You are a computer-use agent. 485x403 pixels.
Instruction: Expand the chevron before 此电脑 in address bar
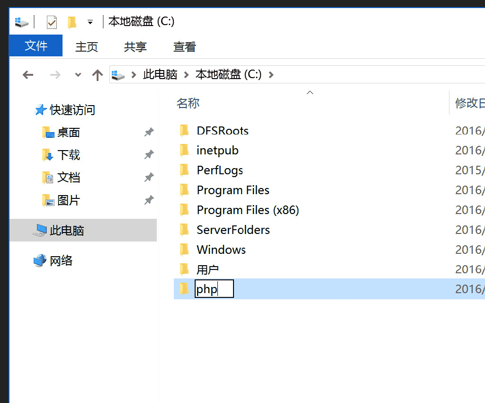134,75
